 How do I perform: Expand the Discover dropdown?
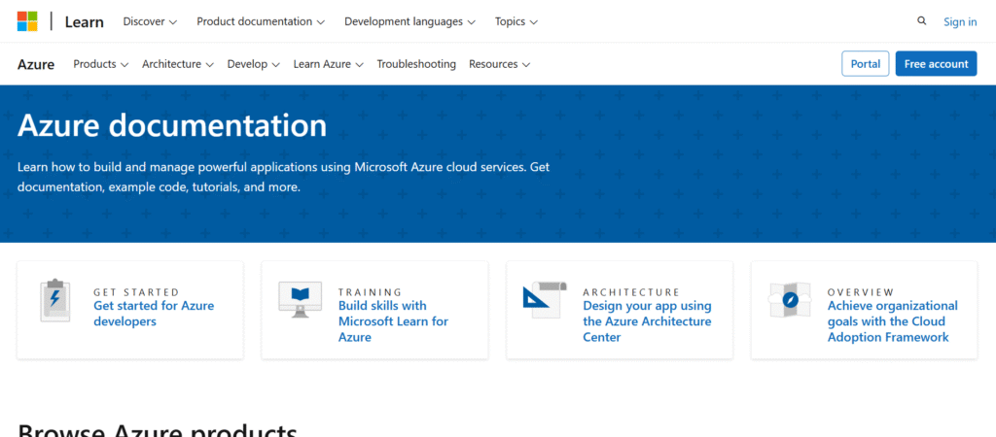150,21
